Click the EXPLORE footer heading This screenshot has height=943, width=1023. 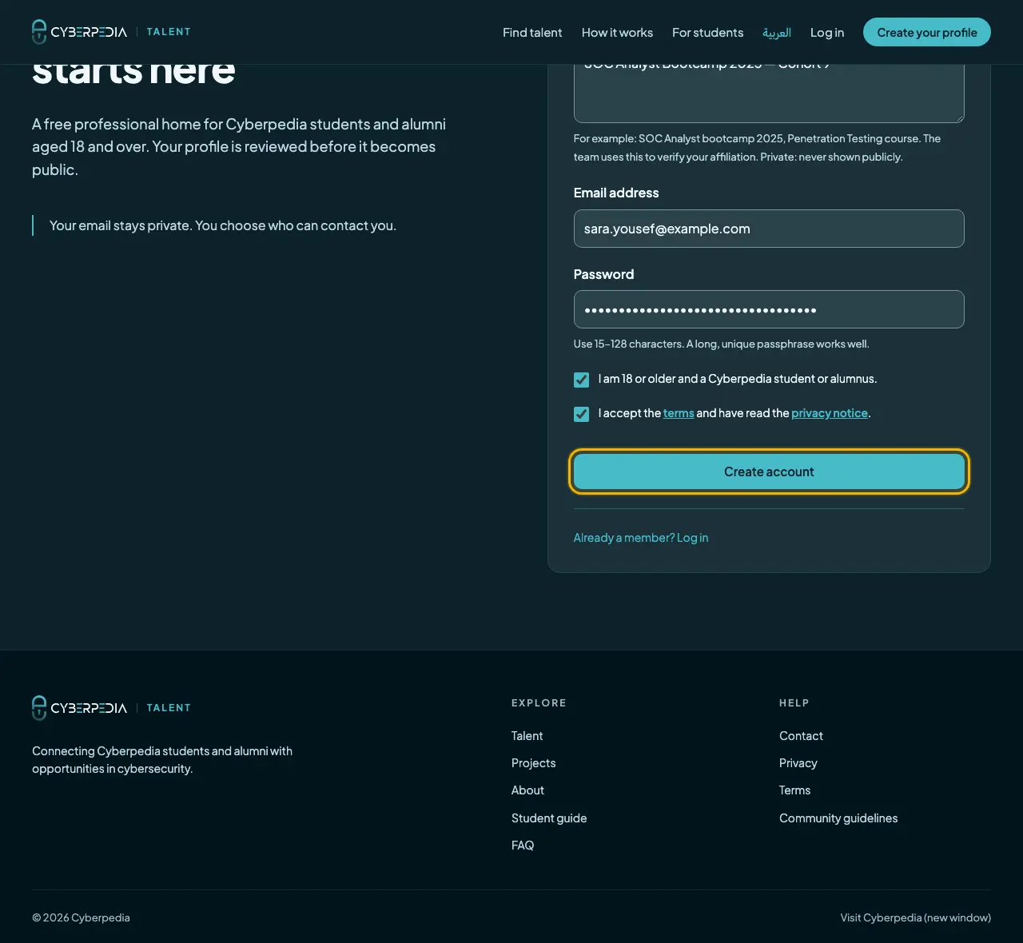(539, 703)
